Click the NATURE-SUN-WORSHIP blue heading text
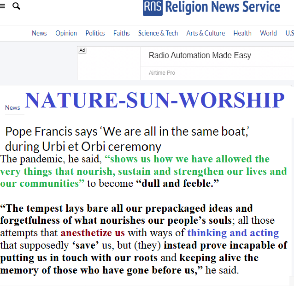 [x=154, y=101]
